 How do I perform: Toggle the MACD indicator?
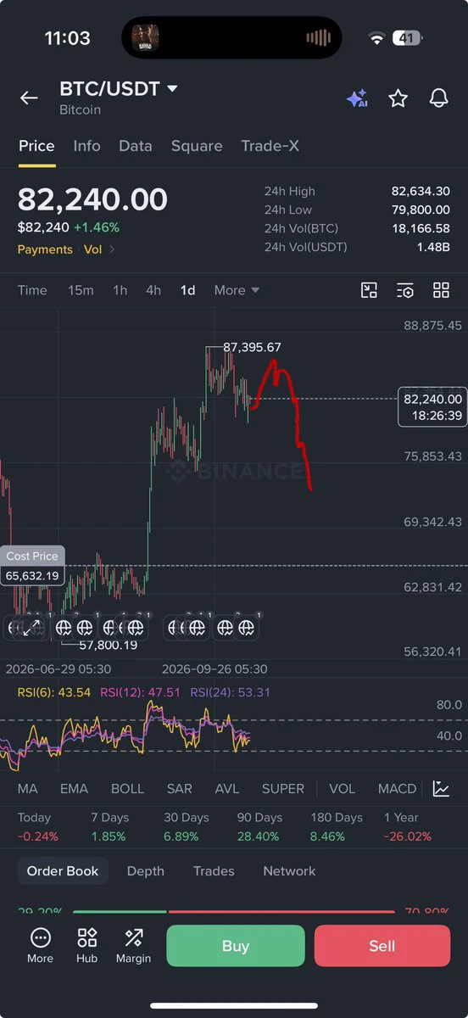397,789
